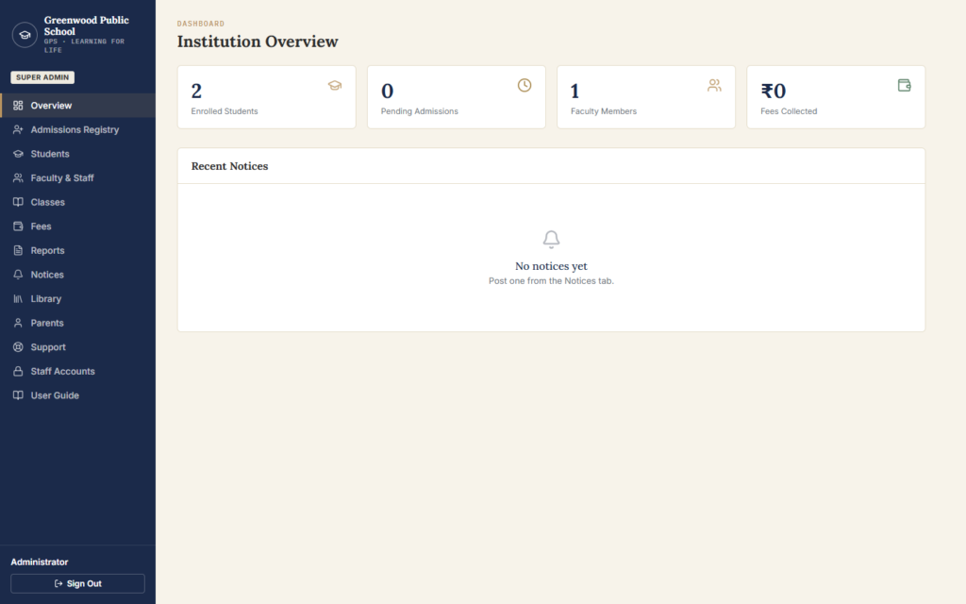966x604 pixels.
Task: Click the enrolled students count 2
Action: [196, 92]
